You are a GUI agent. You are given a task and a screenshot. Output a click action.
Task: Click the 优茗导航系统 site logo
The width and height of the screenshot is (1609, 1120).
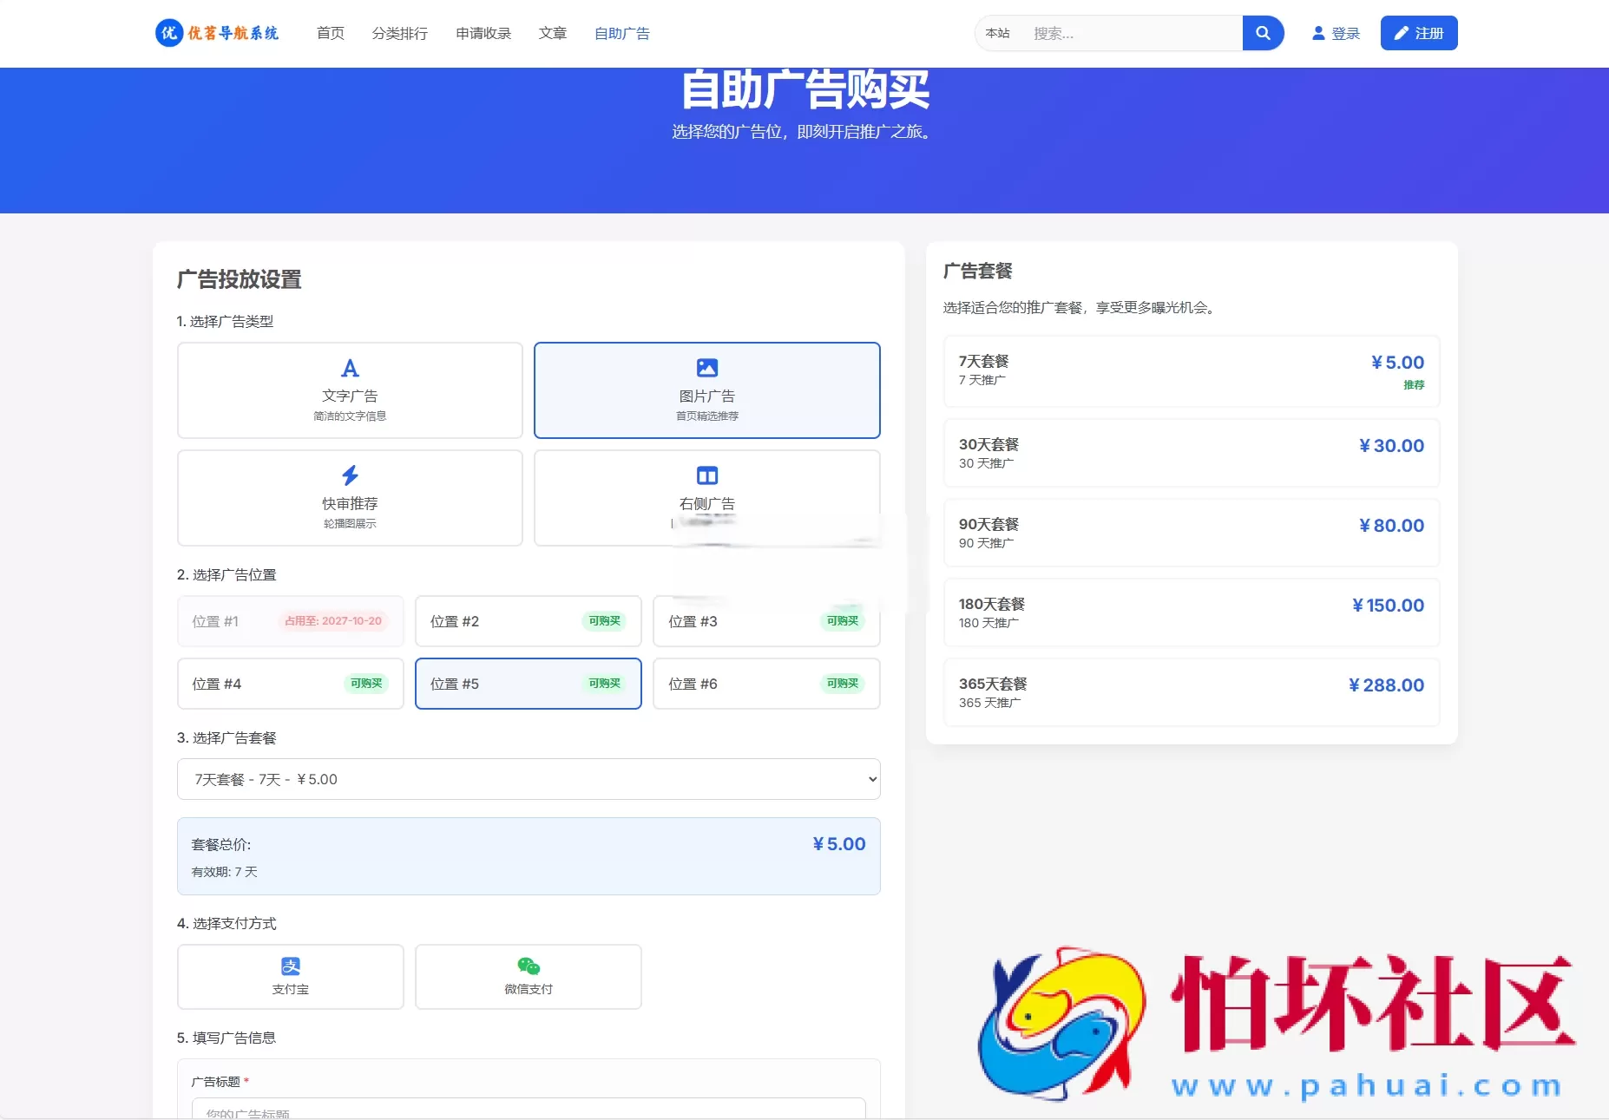pyautogui.click(x=217, y=33)
